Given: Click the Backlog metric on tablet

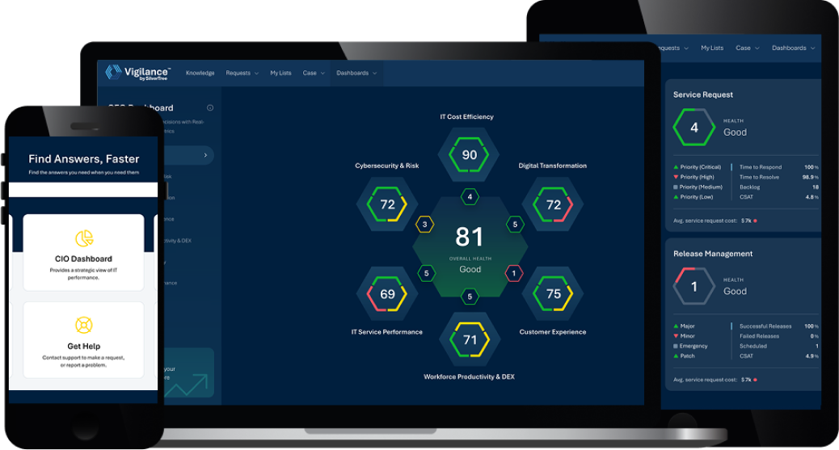Looking at the screenshot, I should [779, 187].
